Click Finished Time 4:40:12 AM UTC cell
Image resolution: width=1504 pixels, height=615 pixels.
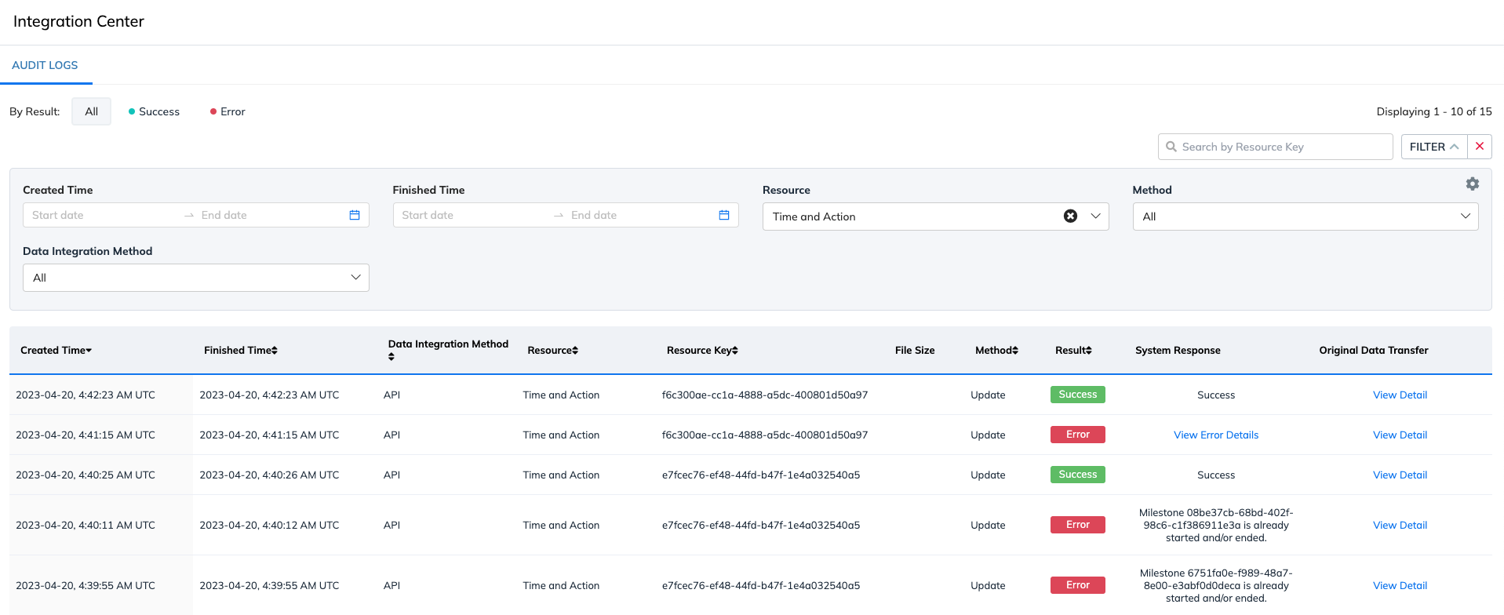pyautogui.click(x=269, y=525)
